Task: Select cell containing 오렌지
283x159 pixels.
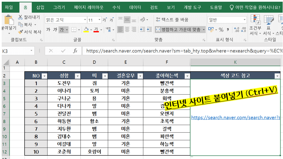Action: pyautogui.click(x=167, y=114)
